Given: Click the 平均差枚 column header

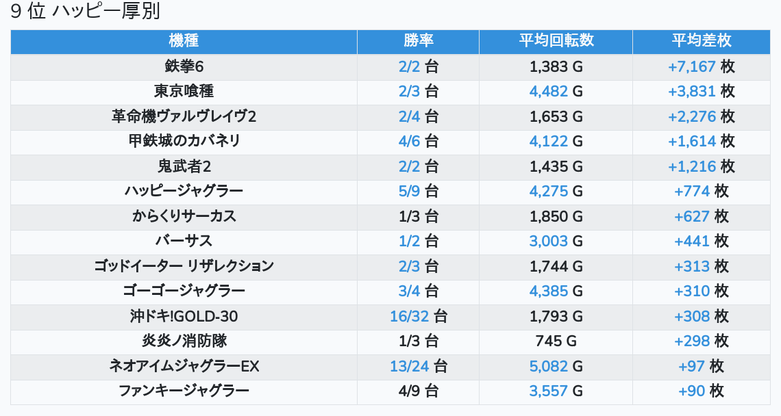Looking at the screenshot, I should tap(702, 41).
